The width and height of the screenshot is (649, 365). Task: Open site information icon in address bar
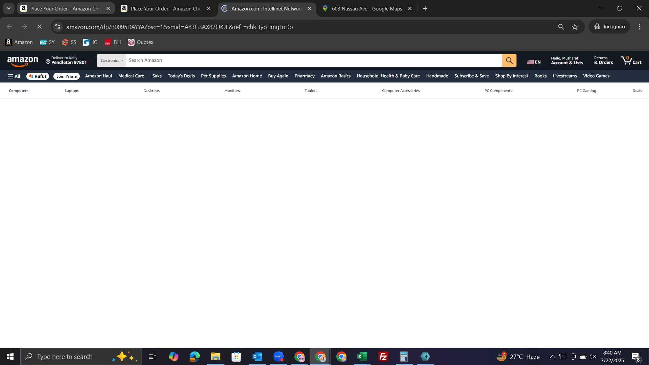coord(58,27)
